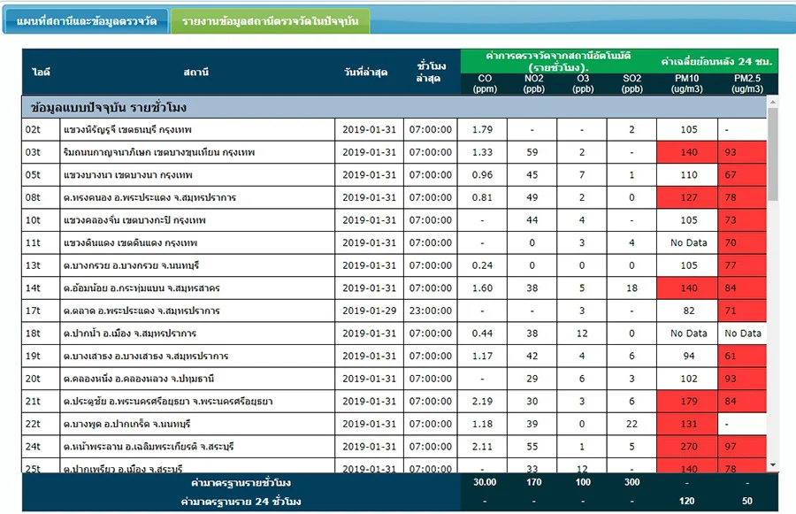Click SO2 value 22 in row 22t
Image resolution: width=796 pixels, height=514 pixels.
pos(631,424)
